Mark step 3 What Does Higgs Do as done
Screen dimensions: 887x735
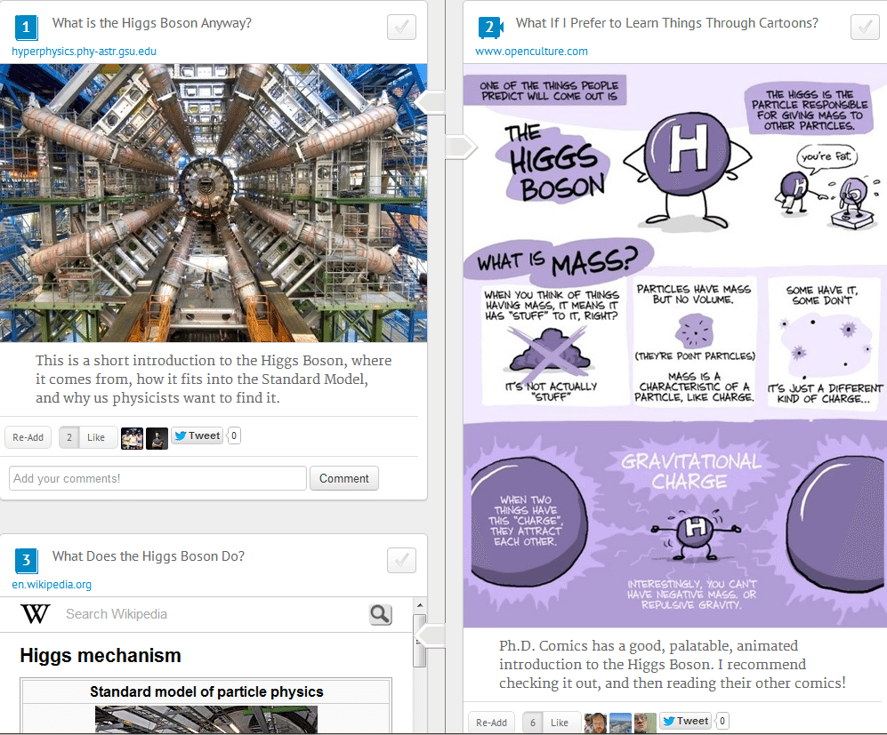[x=401, y=561]
